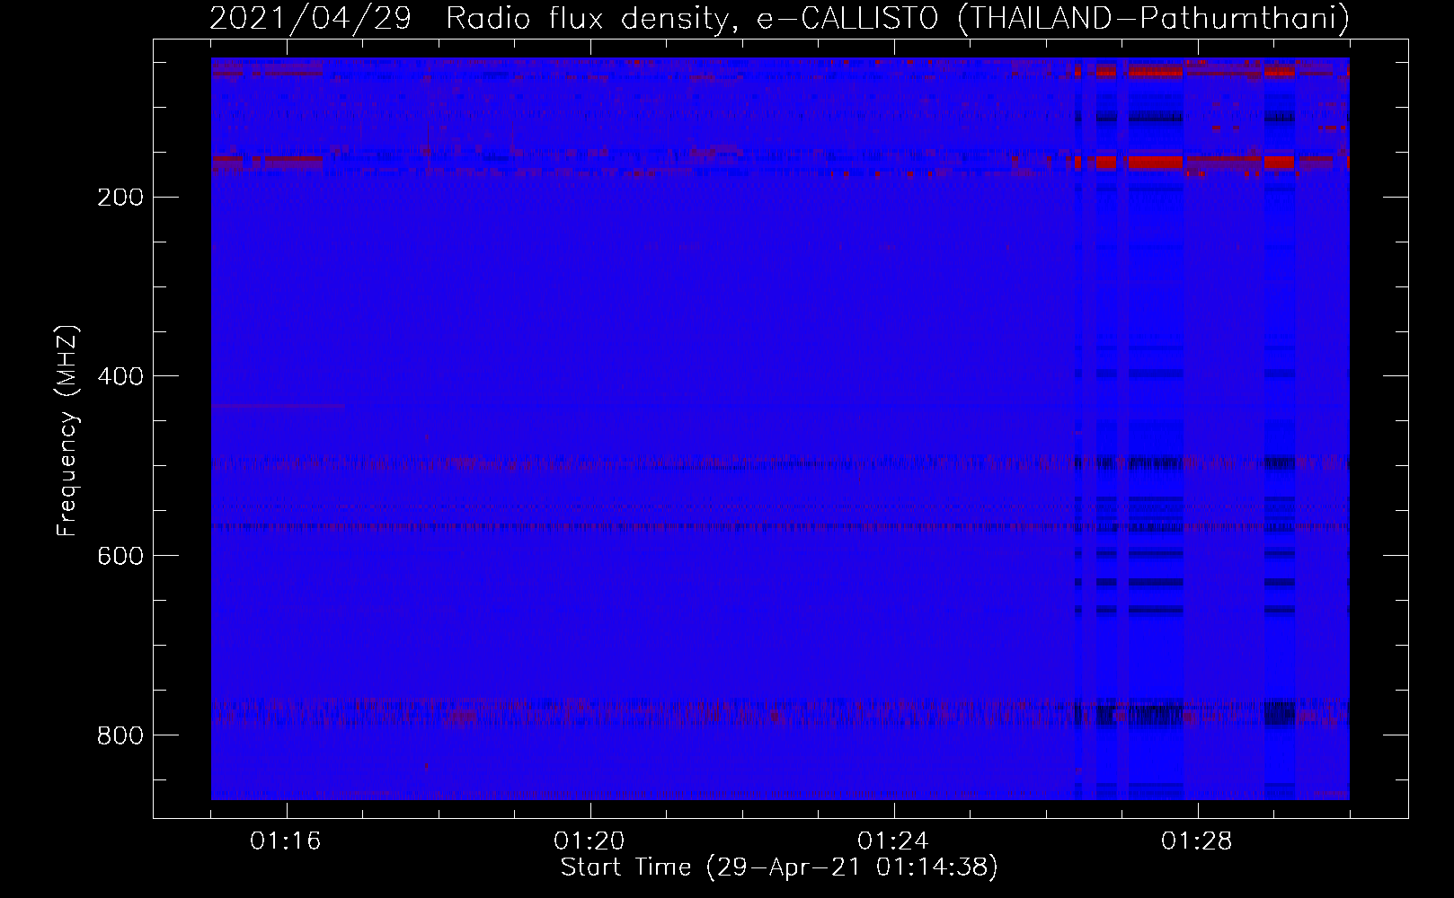
Task: Click the "01:16" time tick label
Action: click(x=286, y=841)
